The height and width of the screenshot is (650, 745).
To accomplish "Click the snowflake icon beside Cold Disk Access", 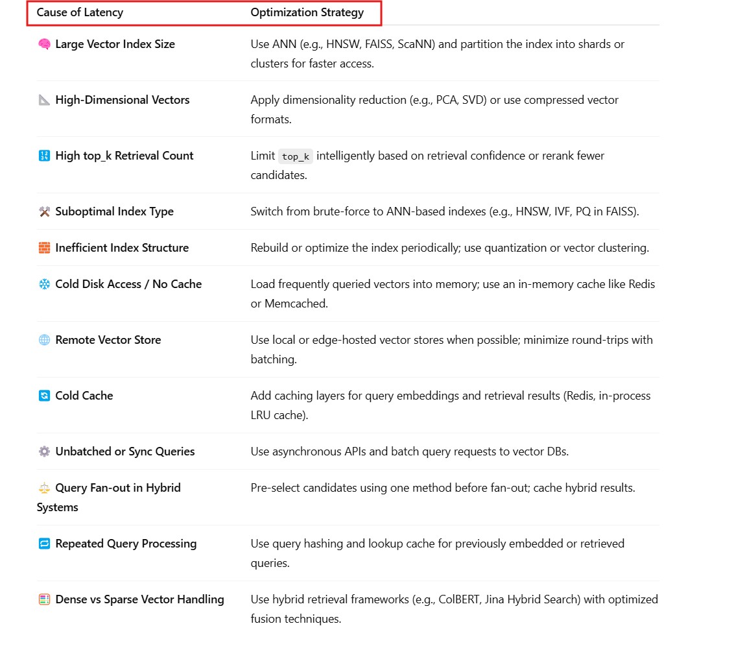I will point(44,285).
